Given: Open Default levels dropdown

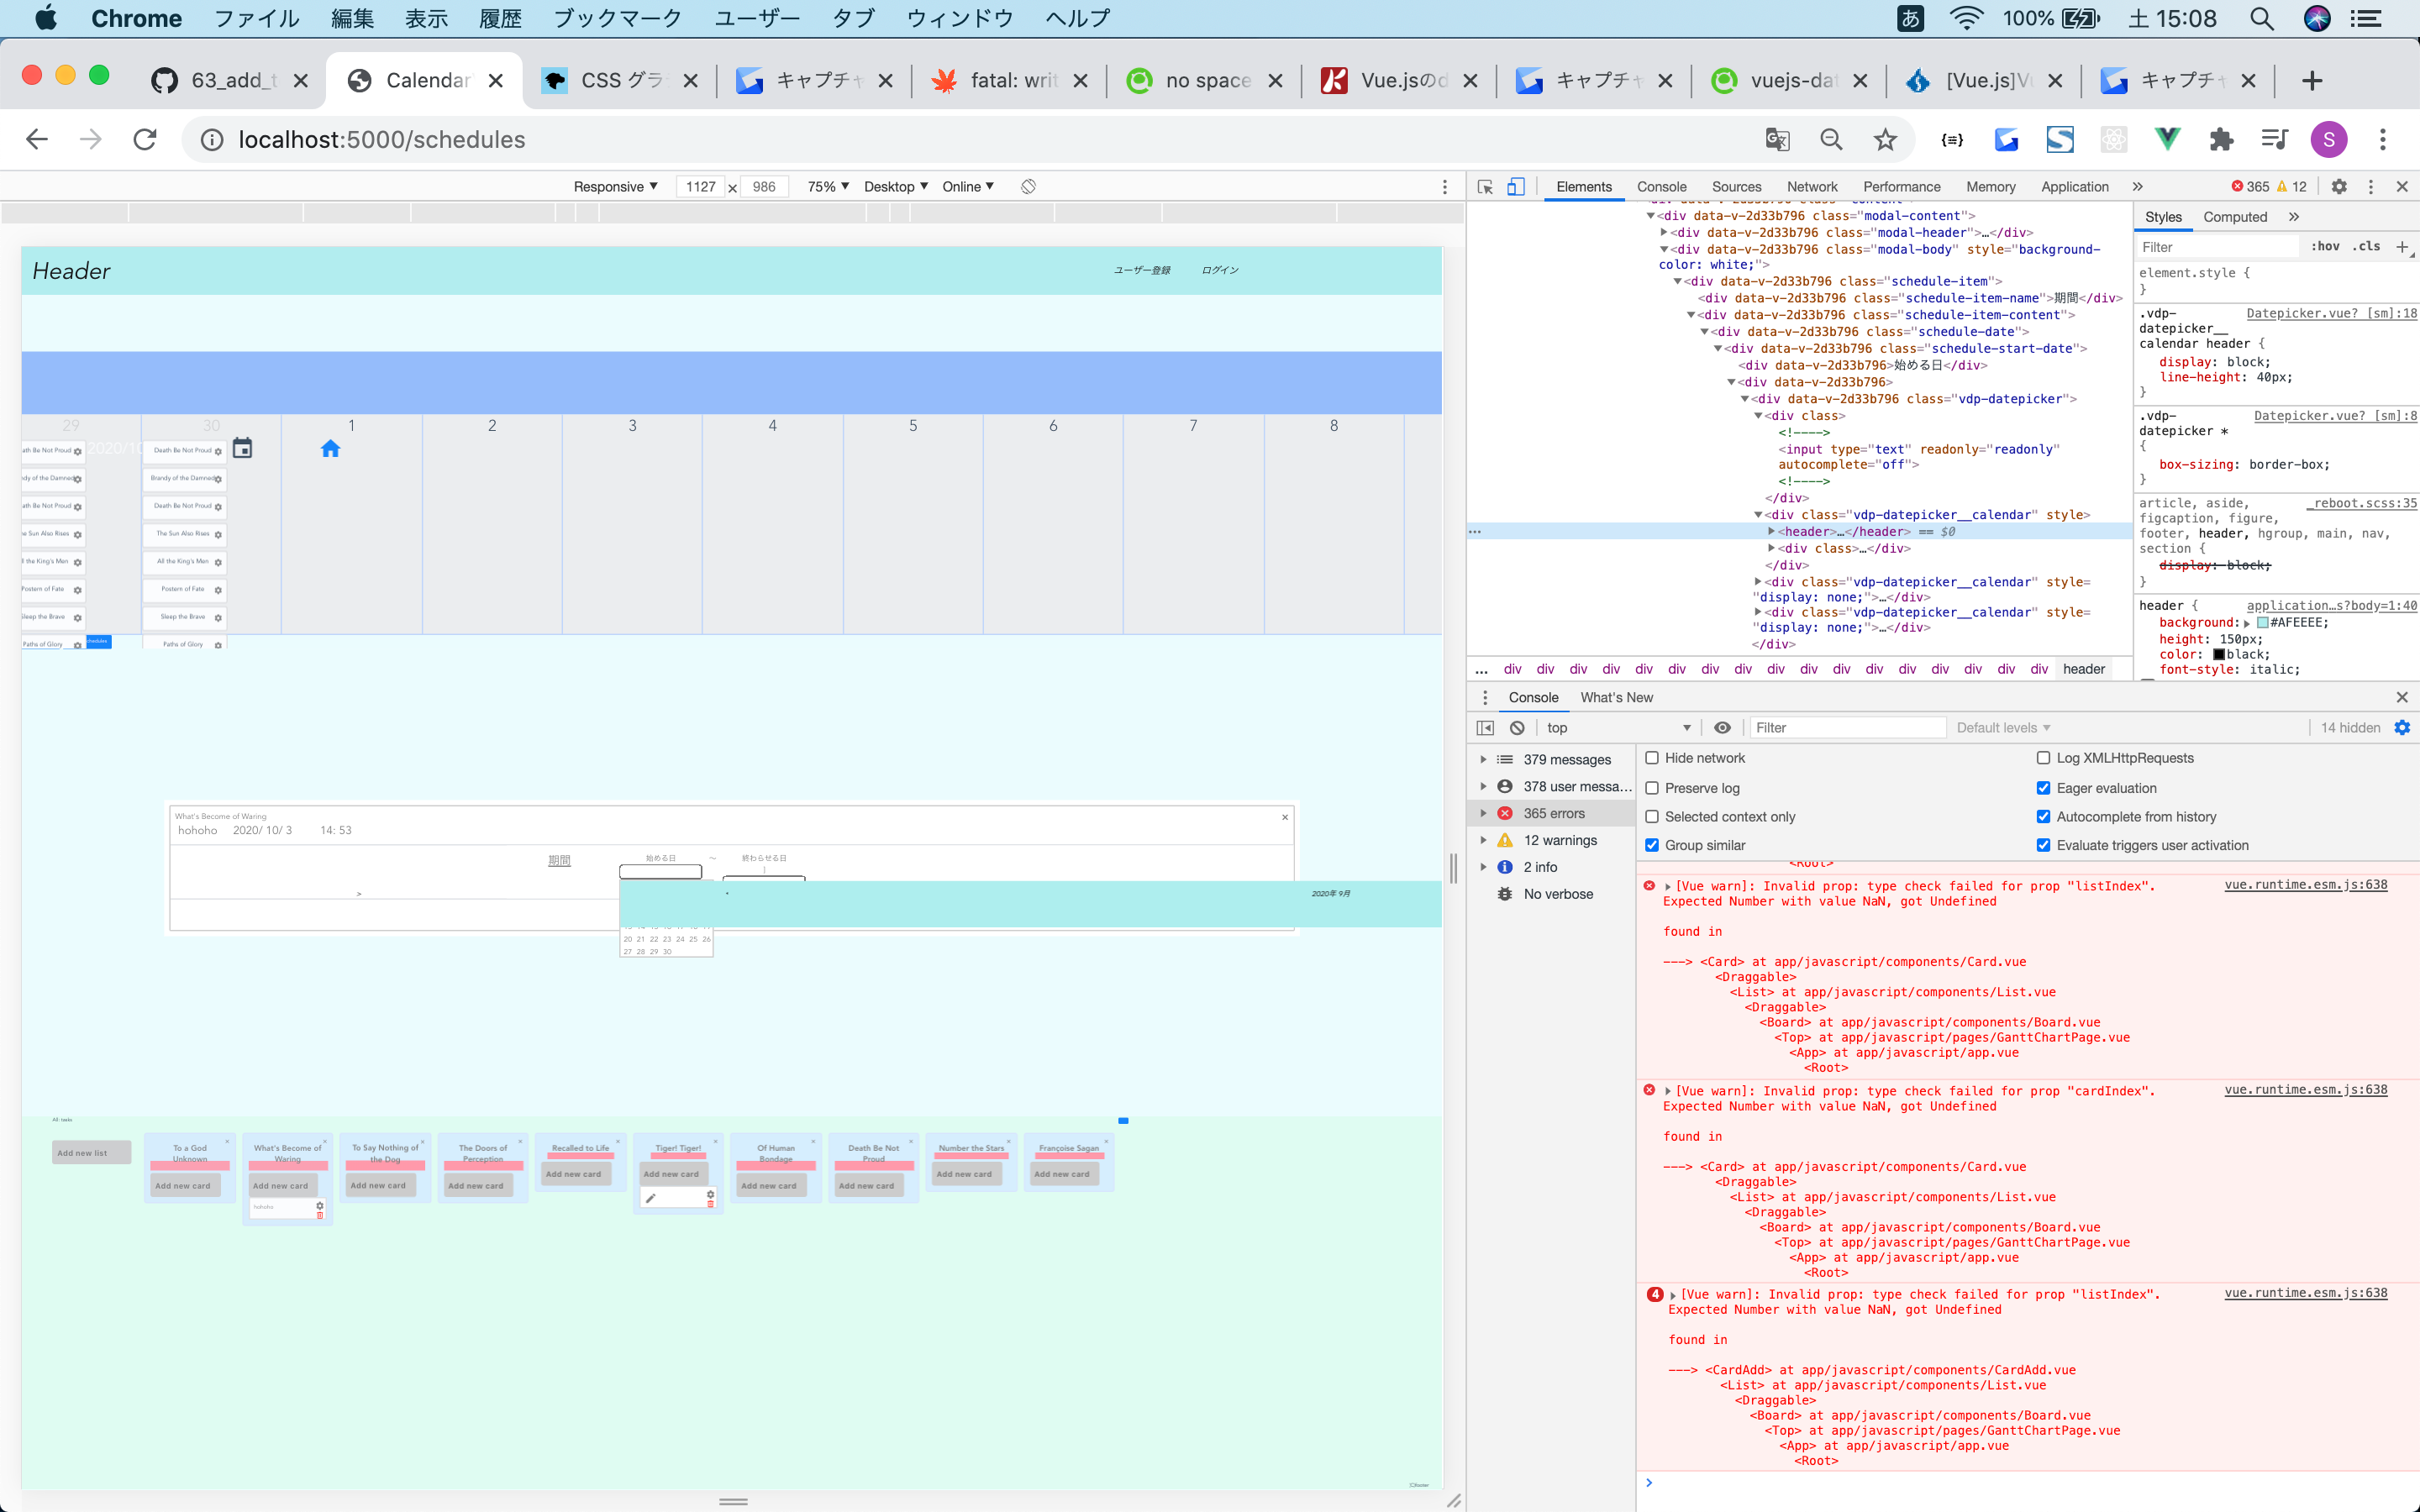Looking at the screenshot, I should [x=2003, y=727].
